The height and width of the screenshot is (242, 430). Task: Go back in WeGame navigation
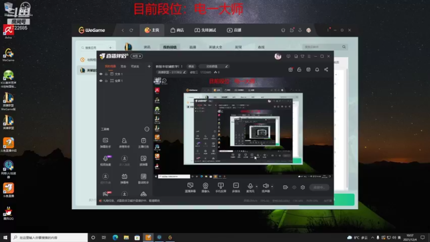pyautogui.click(x=123, y=30)
